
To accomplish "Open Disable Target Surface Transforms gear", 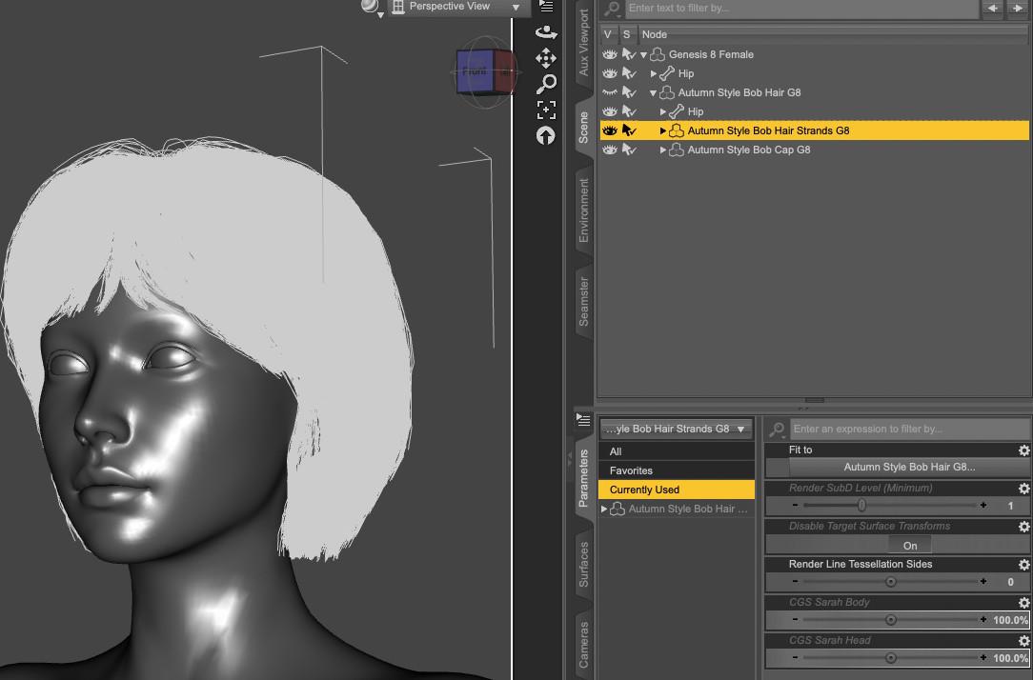I will [1023, 527].
